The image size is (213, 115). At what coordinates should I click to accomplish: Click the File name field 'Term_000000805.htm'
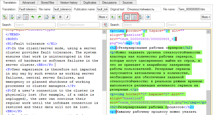tap(194, 9)
